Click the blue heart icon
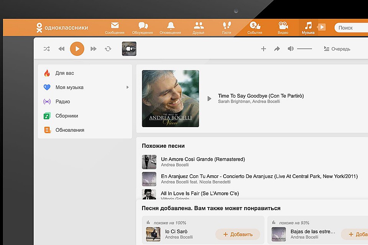Image resolution: width=368 pixels, height=245 pixels. pos(47,87)
